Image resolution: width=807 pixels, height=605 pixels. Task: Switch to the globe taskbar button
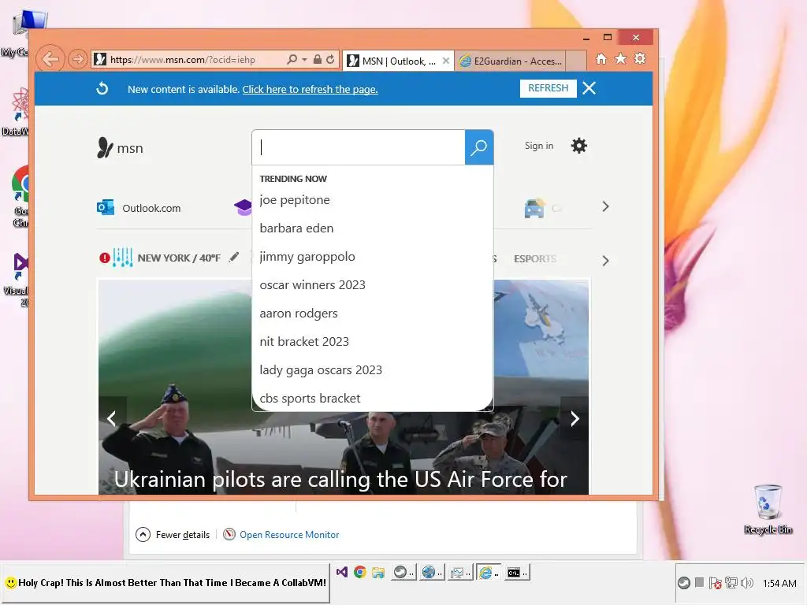431,572
